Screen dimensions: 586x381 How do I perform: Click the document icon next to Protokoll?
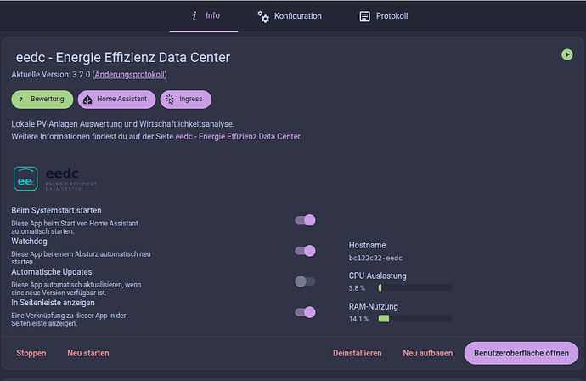364,16
